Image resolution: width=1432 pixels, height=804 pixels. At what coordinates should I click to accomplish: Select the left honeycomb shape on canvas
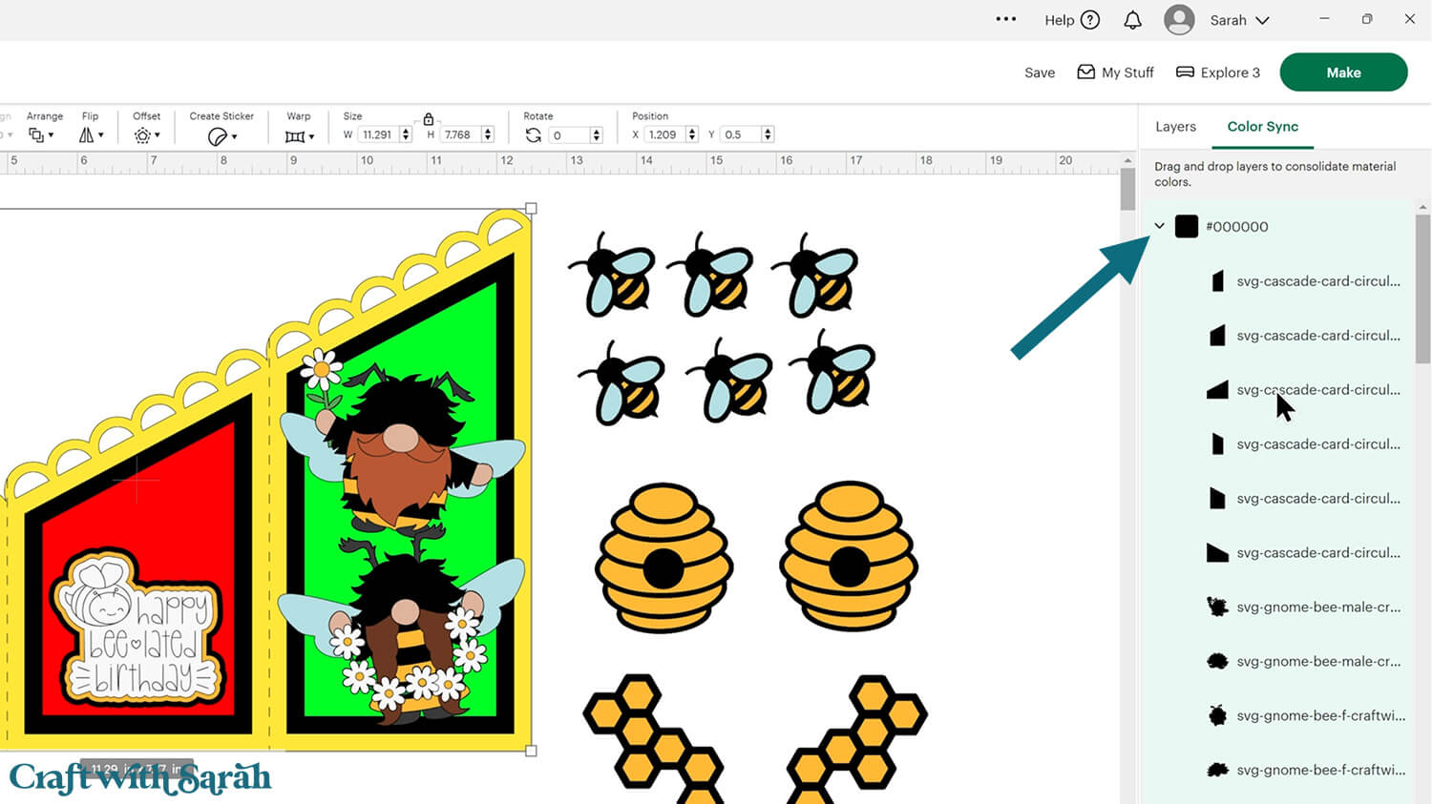(654, 738)
